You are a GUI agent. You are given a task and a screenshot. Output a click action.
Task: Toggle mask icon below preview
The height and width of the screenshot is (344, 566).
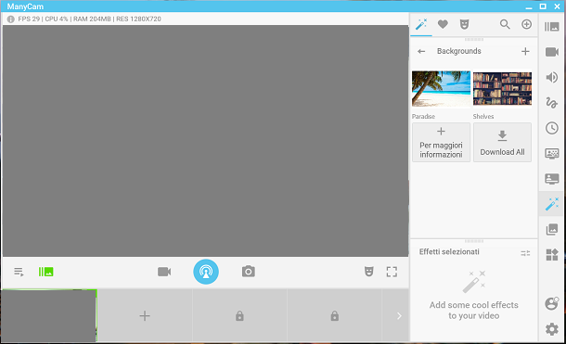point(368,272)
